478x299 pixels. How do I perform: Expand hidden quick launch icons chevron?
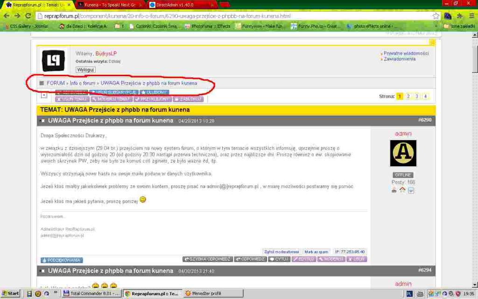click(x=55, y=294)
